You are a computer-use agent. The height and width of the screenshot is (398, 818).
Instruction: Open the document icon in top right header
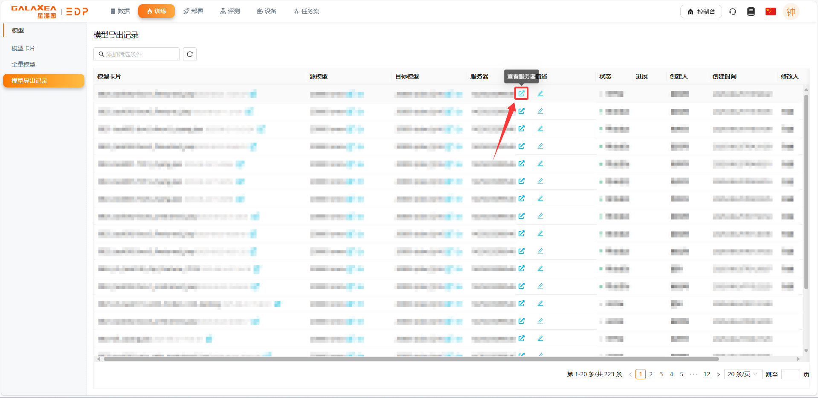click(751, 12)
